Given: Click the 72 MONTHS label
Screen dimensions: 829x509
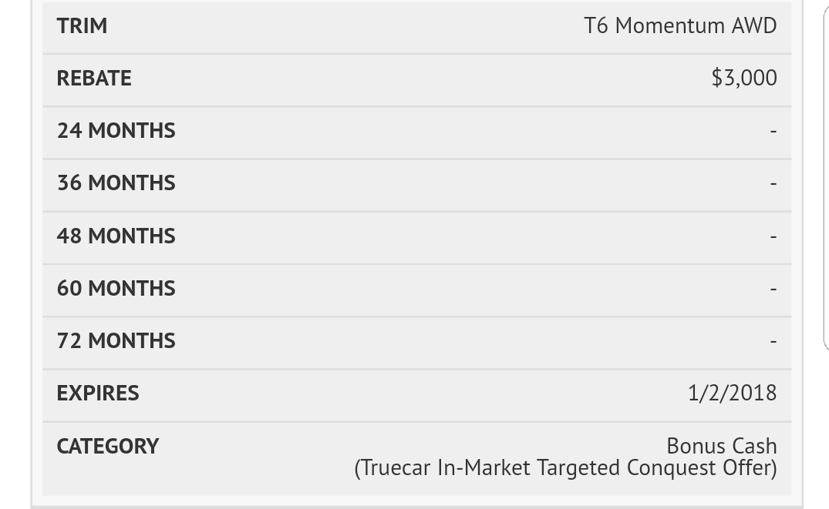Looking at the screenshot, I should (x=116, y=340).
